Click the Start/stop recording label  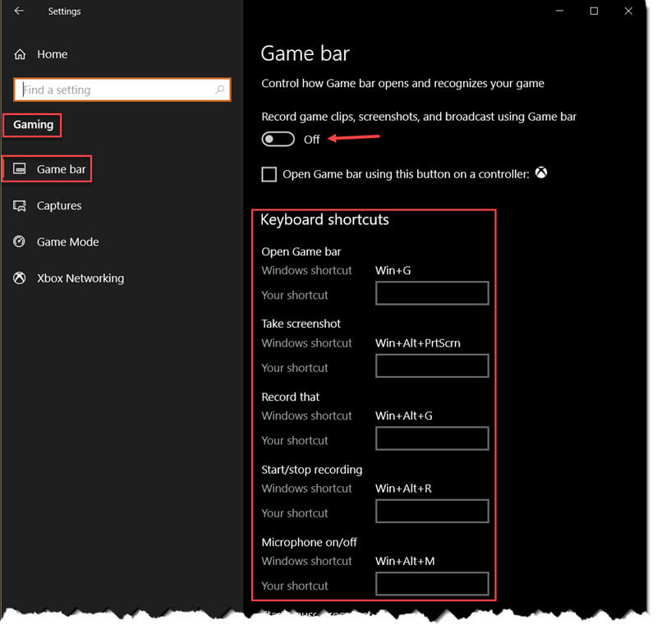click(312, 470)
